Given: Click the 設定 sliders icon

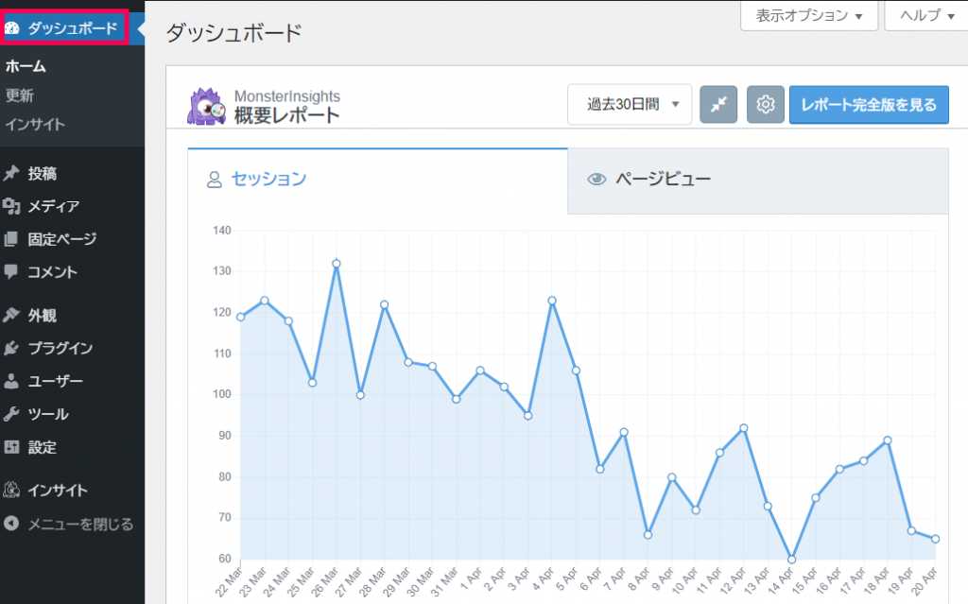Looking at the screenshot, I should pos(11,447).
